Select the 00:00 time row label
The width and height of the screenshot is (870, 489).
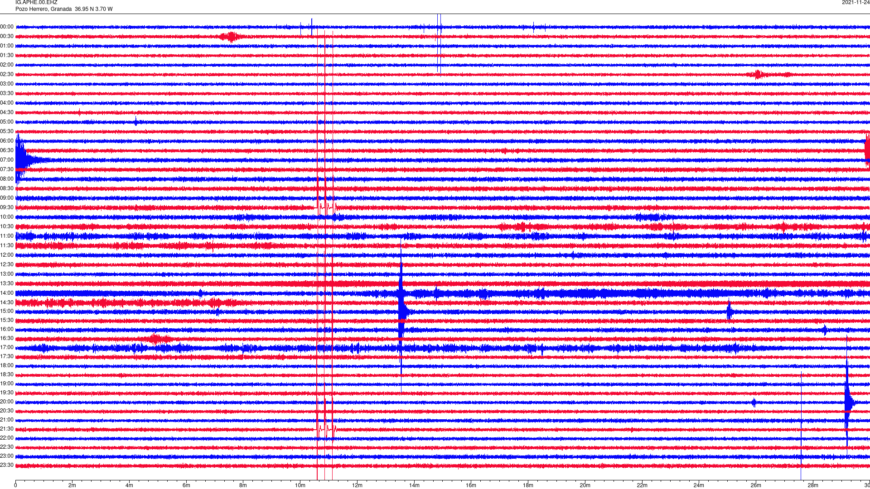click(7, 27)
